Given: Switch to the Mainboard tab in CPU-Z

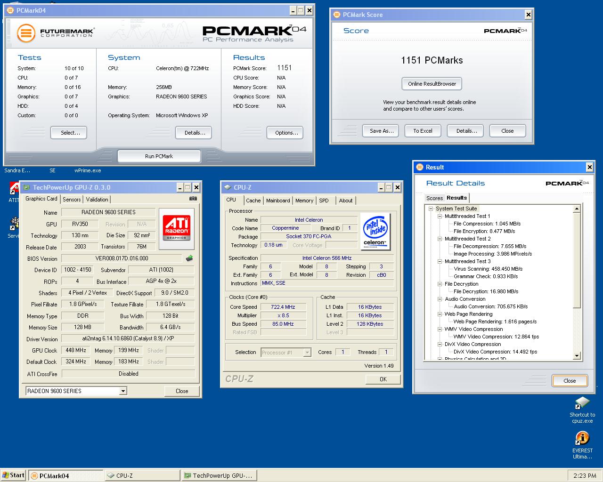Looking at the screenshot, I should [x=278, y=201].
